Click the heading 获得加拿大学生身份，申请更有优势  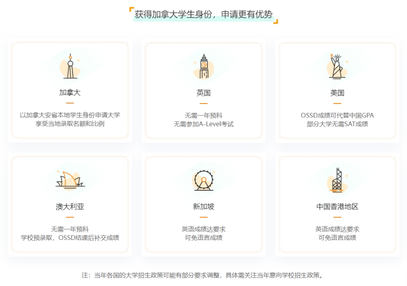203,14
